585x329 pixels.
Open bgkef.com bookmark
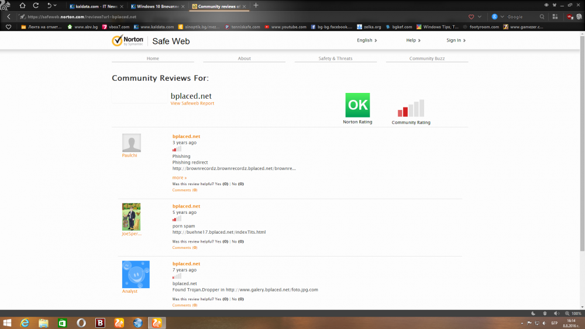coord(399,27)
